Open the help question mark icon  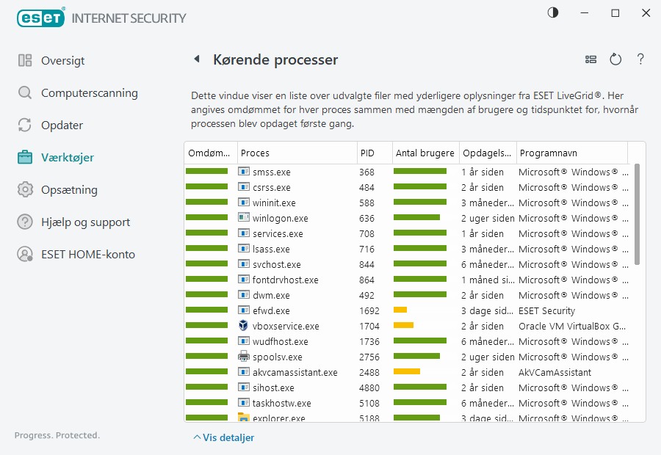coord(640,59)
